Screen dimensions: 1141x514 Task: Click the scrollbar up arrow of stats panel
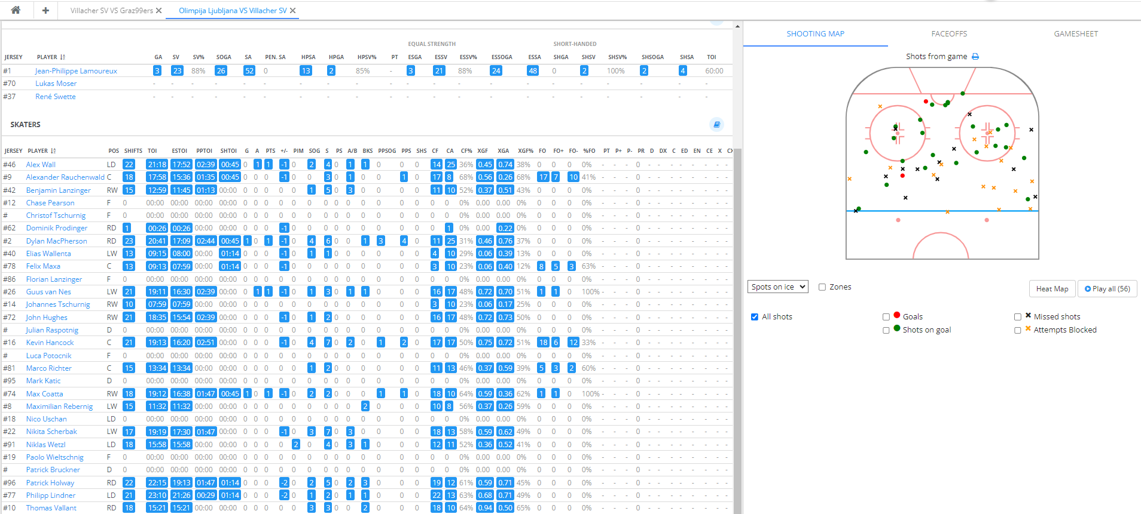(737, 26)
